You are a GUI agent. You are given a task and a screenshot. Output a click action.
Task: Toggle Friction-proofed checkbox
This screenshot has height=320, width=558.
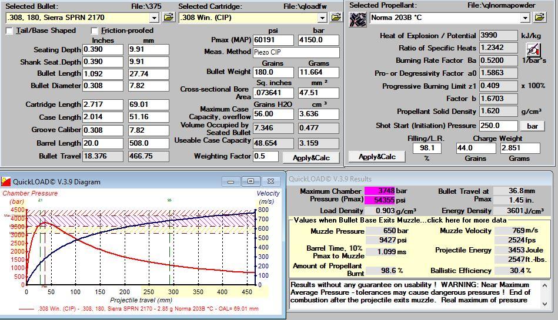pyautogui.click(x=94, y=31)
